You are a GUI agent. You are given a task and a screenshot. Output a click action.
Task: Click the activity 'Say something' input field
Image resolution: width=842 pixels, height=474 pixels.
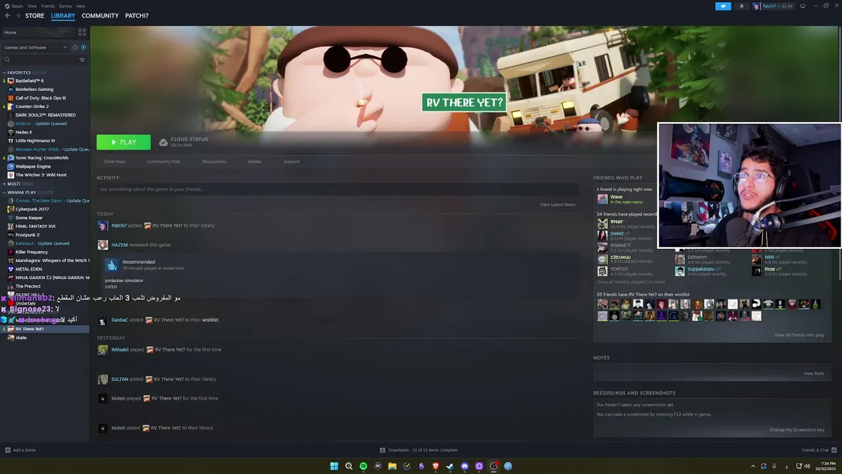pos(337,190)
